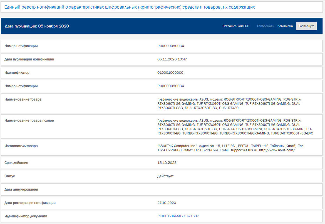Click Сохранить как PDF
Image resolution: width=325 pixels, height=224 pixels.
coord(236,26)
